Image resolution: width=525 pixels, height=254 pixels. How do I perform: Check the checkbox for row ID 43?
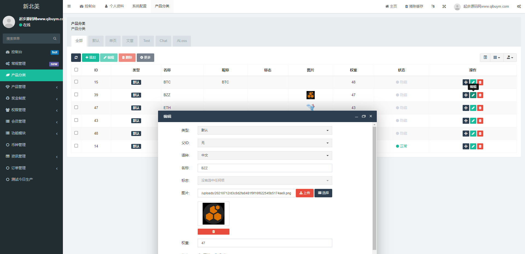point(76,120)
